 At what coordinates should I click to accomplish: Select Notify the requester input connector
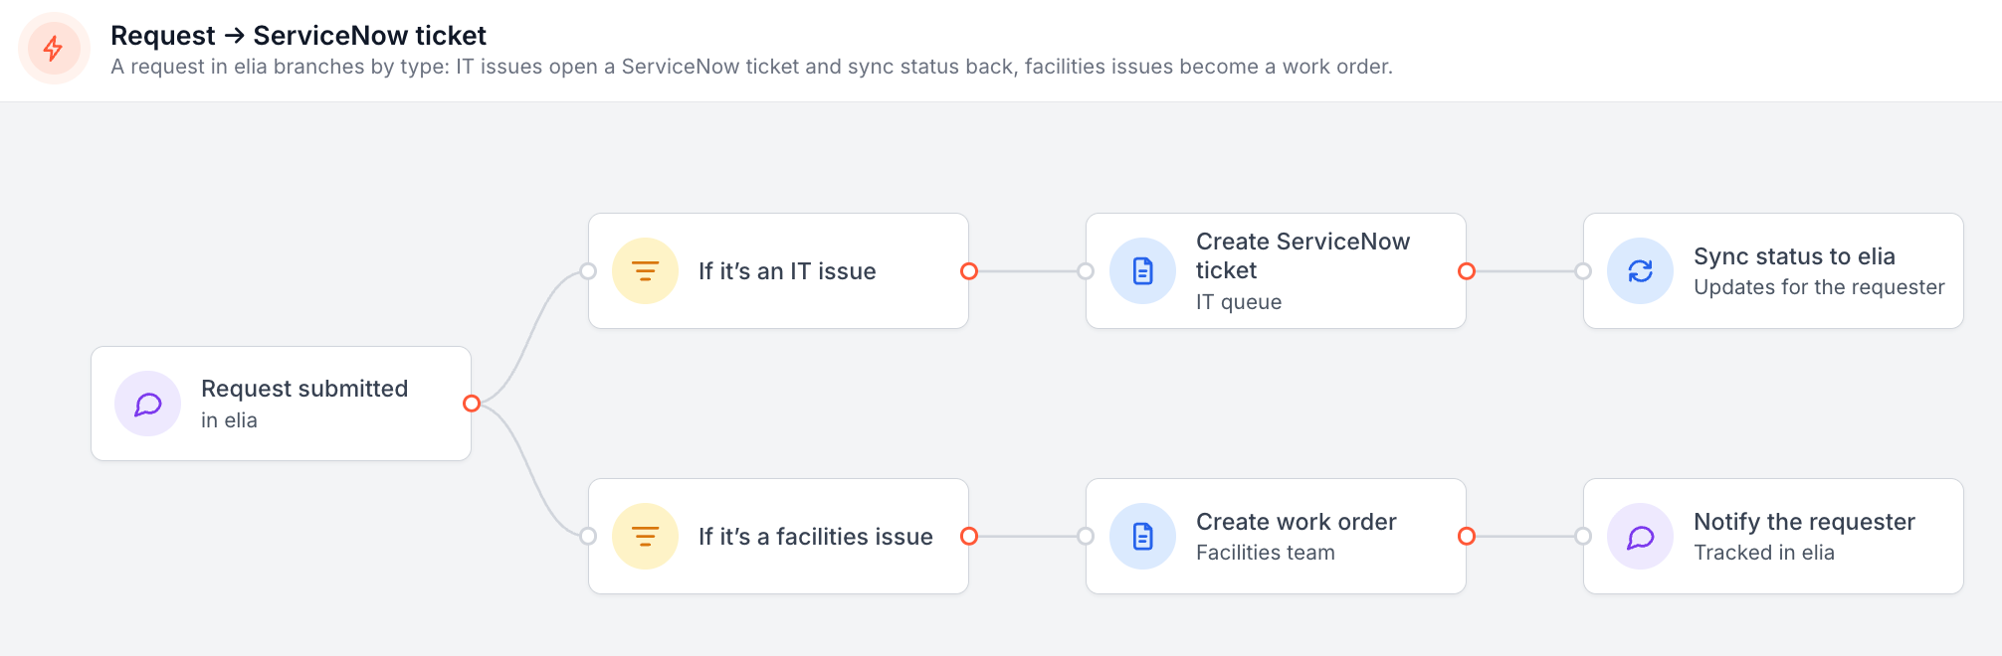click(x=1583, y=537)
